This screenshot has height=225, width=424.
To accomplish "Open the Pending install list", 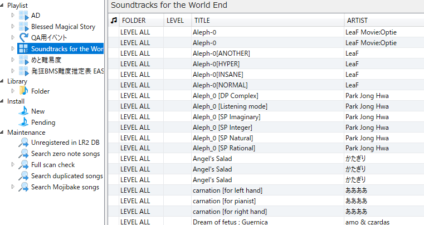I will point(43,123).
